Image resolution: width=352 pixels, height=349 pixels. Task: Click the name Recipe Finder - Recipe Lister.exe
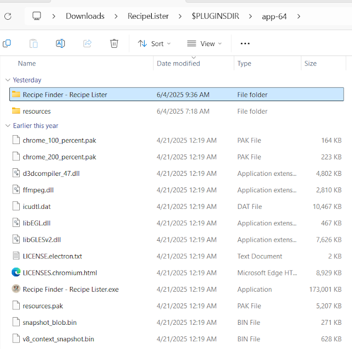tap(71, 290)
